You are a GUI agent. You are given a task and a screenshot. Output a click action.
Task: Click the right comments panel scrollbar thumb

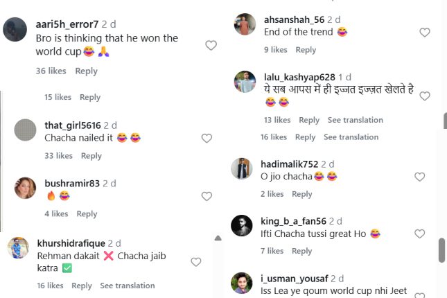[x=441, y=250]
